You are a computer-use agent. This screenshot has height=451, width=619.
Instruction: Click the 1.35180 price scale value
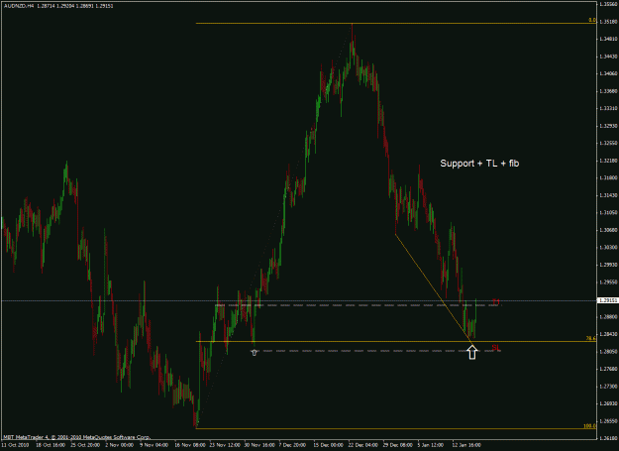click(608, 22)
